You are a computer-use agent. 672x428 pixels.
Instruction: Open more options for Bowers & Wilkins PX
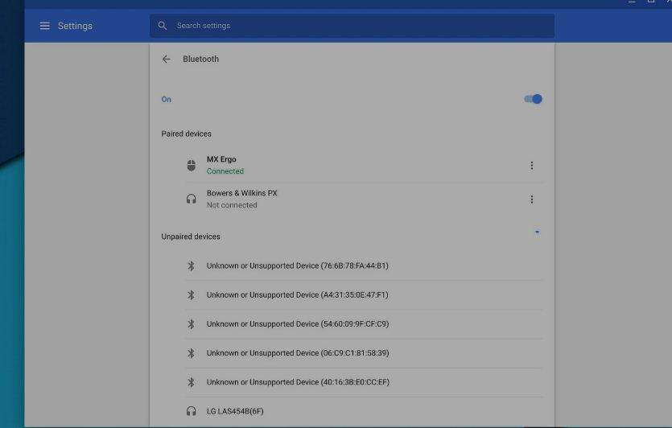pos(531,200)
